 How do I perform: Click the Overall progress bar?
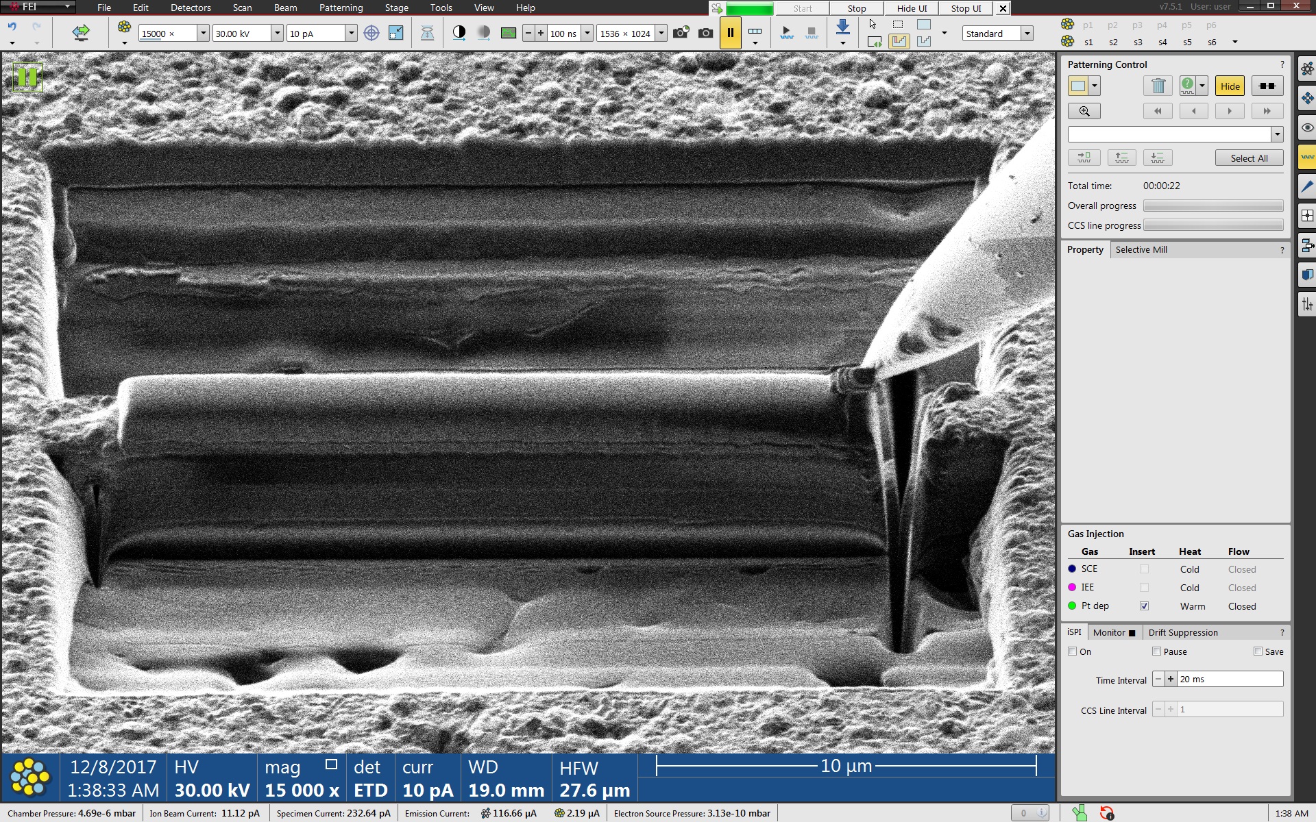(x=1213, y=206)
